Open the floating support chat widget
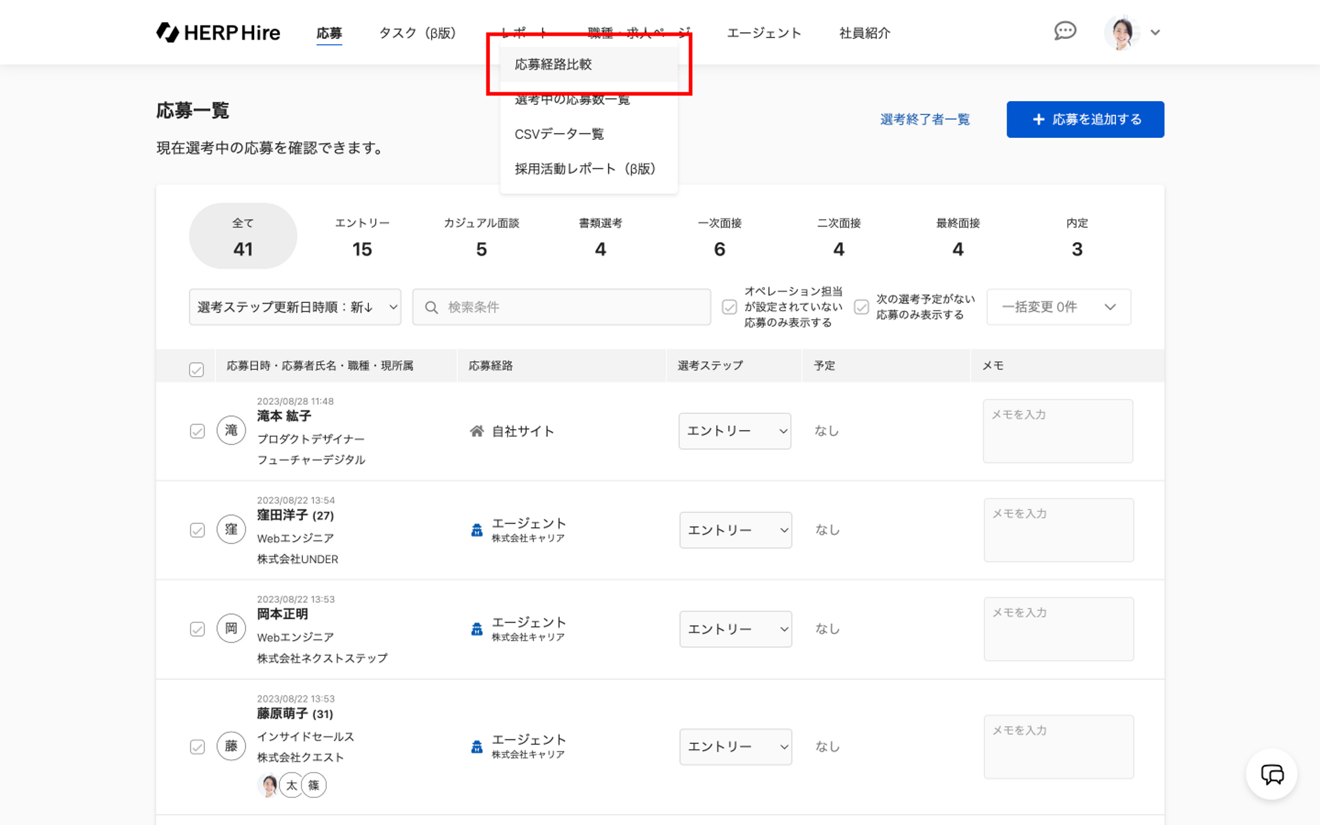 [1272, 774]
